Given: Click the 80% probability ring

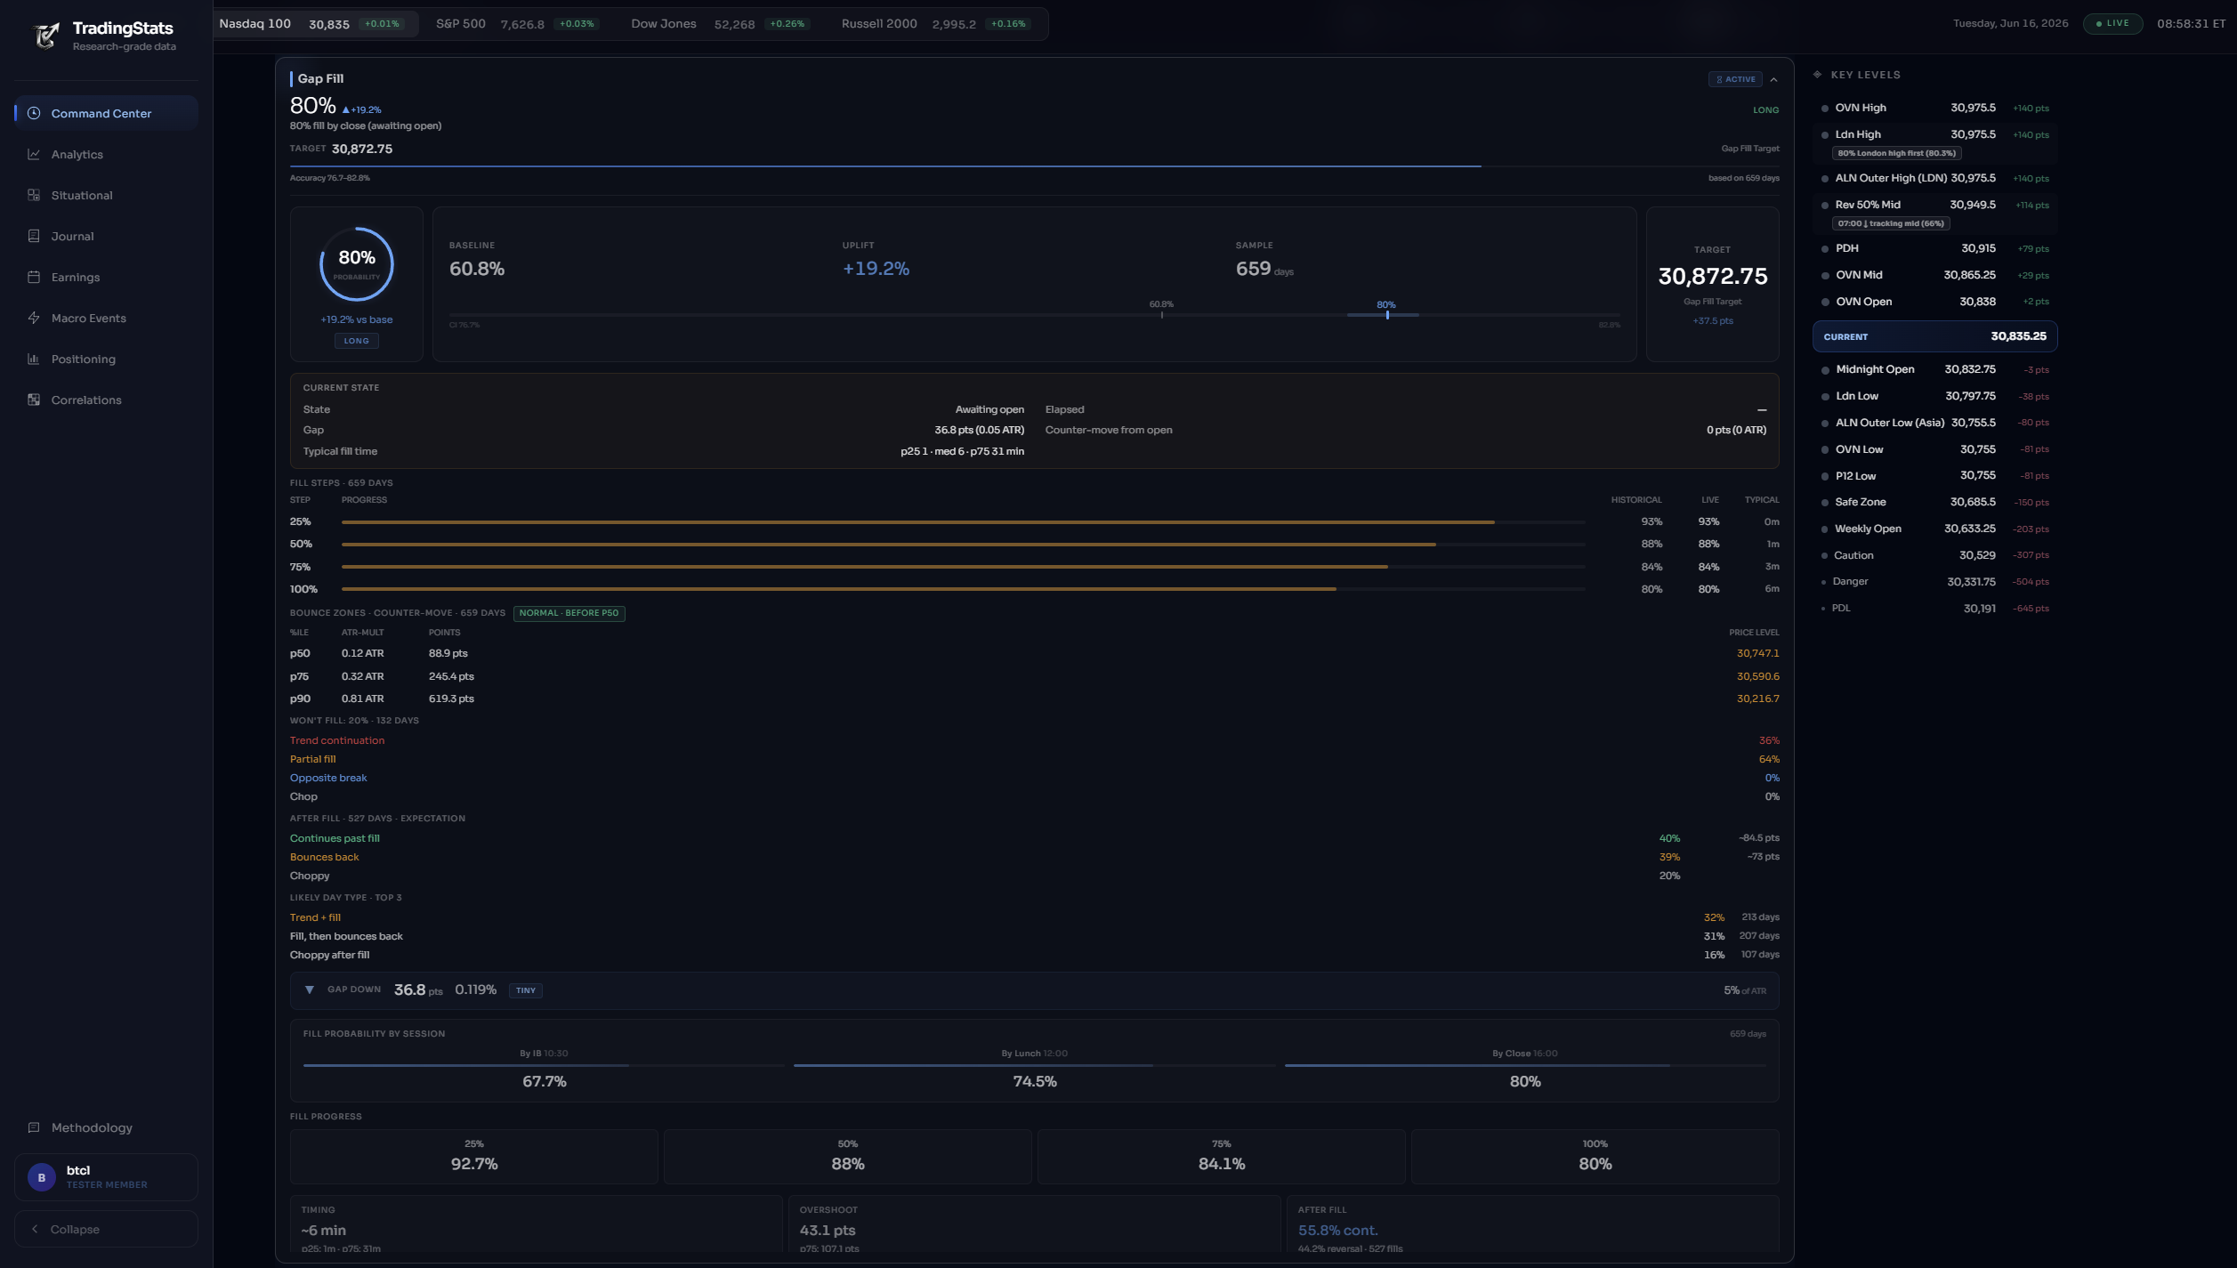Looking at the screenshot, I should click(x=356, y=264).
